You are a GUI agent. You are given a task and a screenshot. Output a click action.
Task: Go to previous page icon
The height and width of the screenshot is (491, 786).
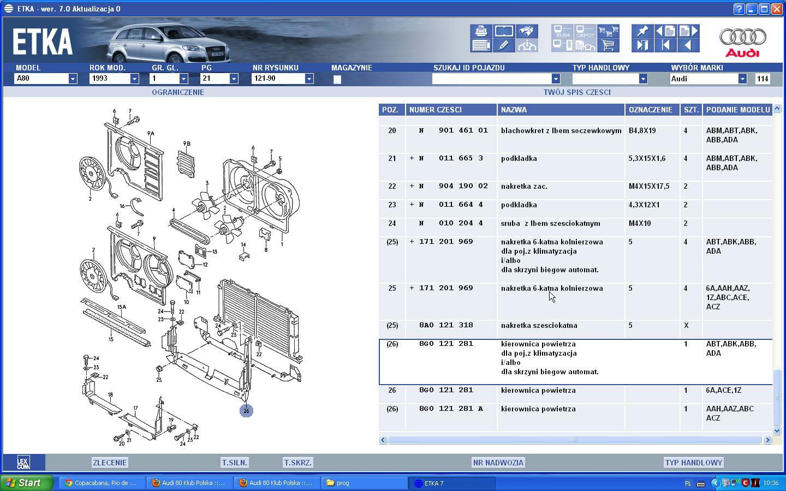click(665, 31)
